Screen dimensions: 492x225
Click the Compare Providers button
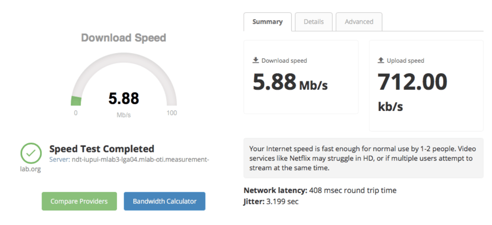[79, 201]
